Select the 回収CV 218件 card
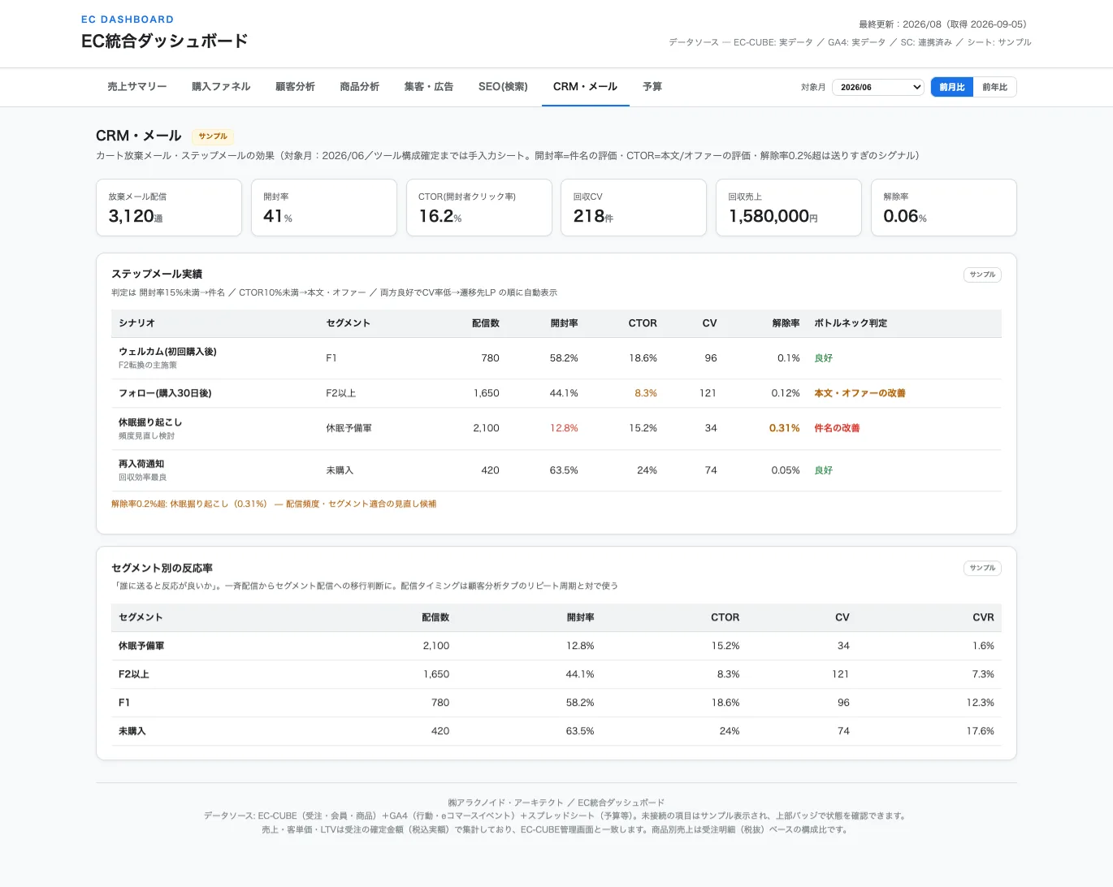Viewport: 1113px width, 887px height. pyautogui.click(x=634, y=208)
